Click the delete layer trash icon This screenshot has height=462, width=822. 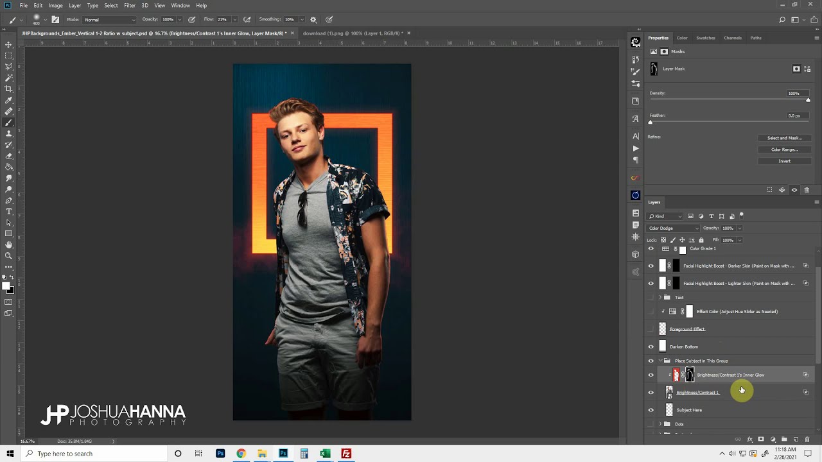(x=807, y=440)
